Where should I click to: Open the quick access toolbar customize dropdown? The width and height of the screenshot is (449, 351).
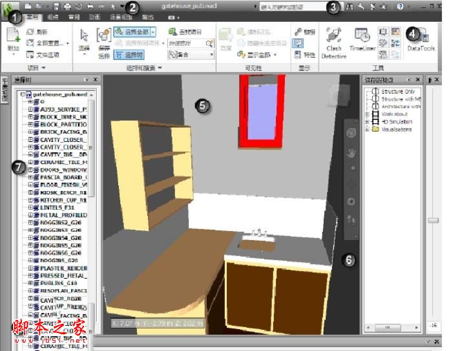click(x=123, y=6)
